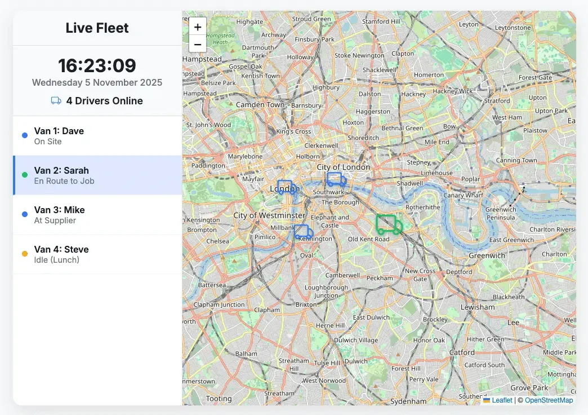Open the OpenStreetMap attribution link
Viewport: 588px width, 415px height.
tap(548, 400)
